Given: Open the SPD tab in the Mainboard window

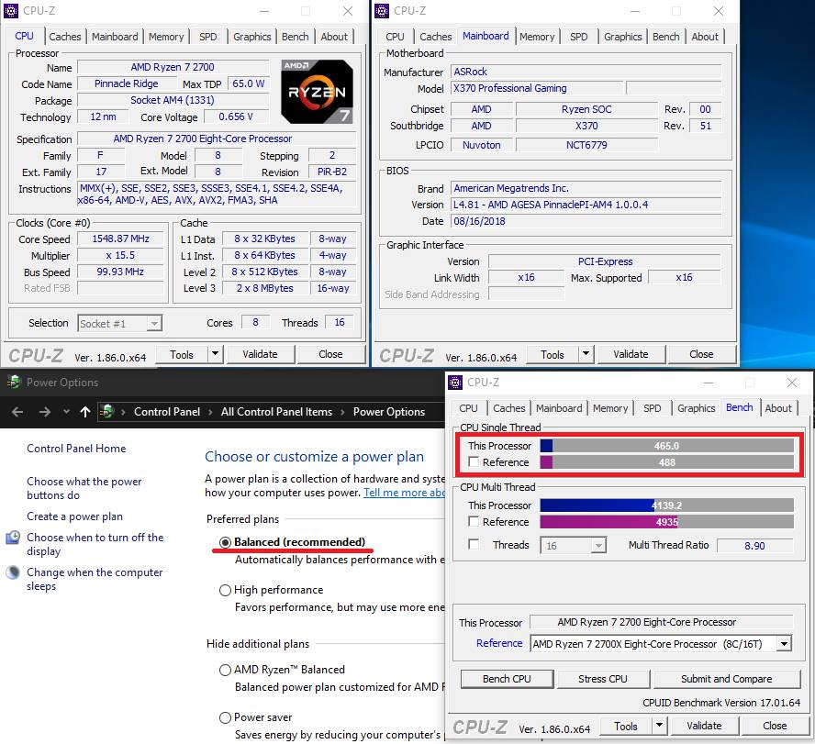Looking at the screenshot, I should pos(578,37).
